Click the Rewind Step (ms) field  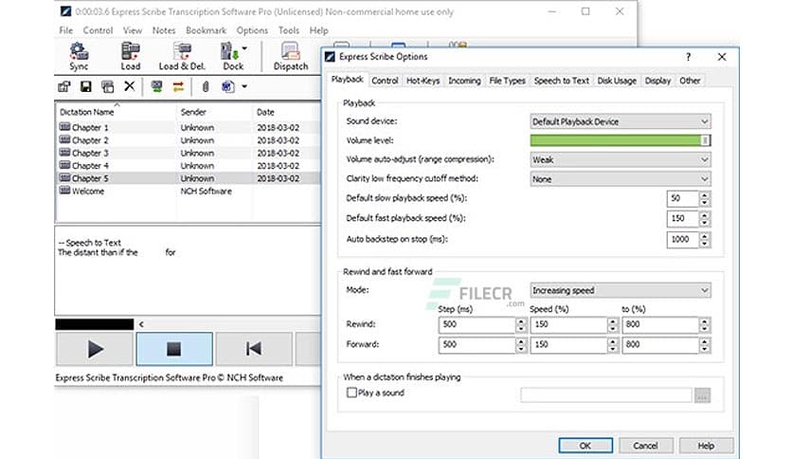point(477,324)
